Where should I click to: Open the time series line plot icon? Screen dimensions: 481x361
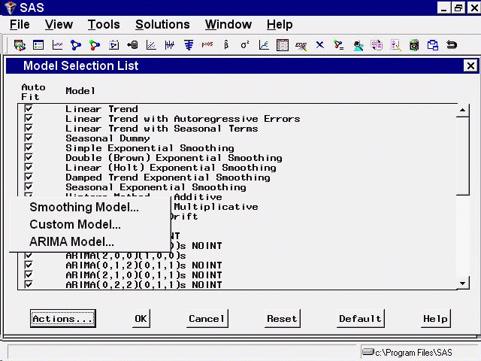(x=57, y=45)
